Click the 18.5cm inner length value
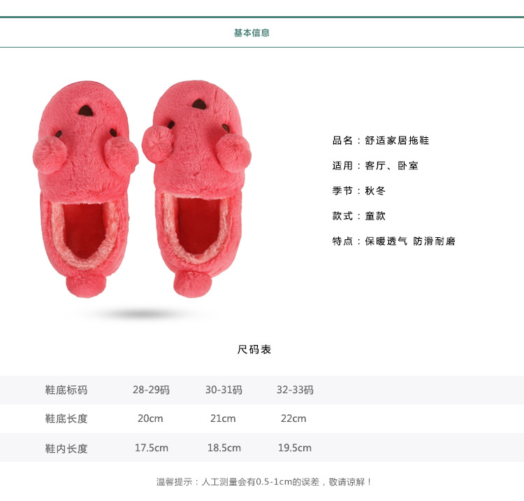Image resolution: width=524 pixels, height=501 pixels. (224, 448)
